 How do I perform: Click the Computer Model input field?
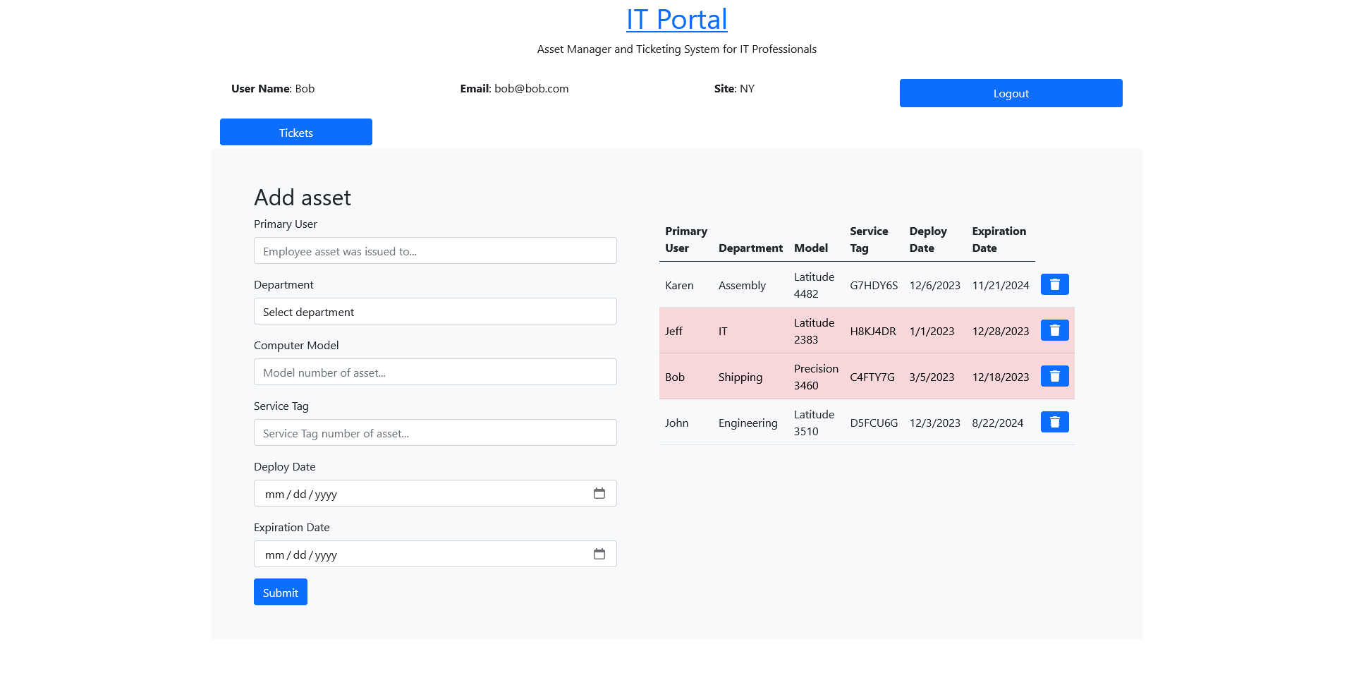(434, 372)
